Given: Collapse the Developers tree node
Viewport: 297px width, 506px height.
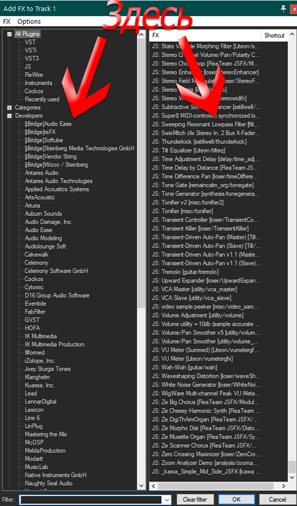Looking at the screenshot, I should point(9,115).
